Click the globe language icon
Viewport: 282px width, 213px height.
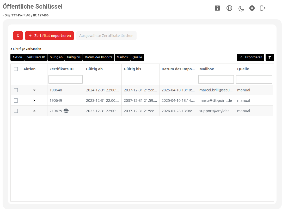[x=229, y=8]
